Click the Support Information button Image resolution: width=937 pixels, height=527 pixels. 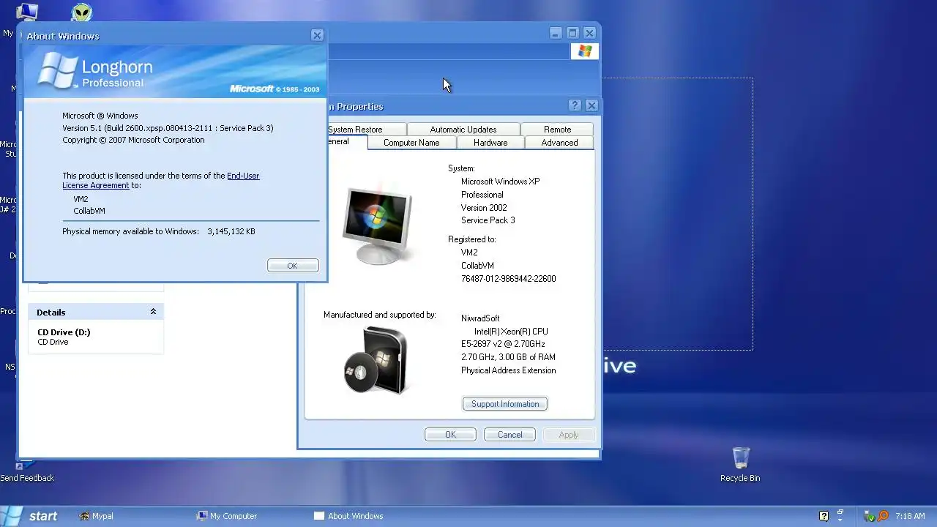pyautogui.click(x=505, y=404)
